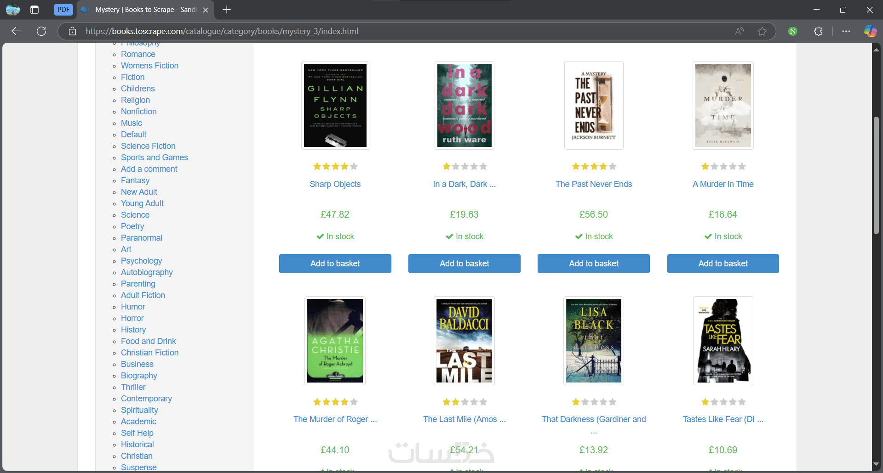The width and height of the screenshot is (883, 473).
Task: Select the Mystery Books to Scrape tab
Action: [145, 10]
